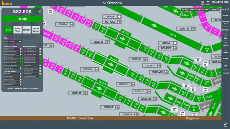
Task: Toggle the MCP-A2 round indicator
Action: (119, 16)
